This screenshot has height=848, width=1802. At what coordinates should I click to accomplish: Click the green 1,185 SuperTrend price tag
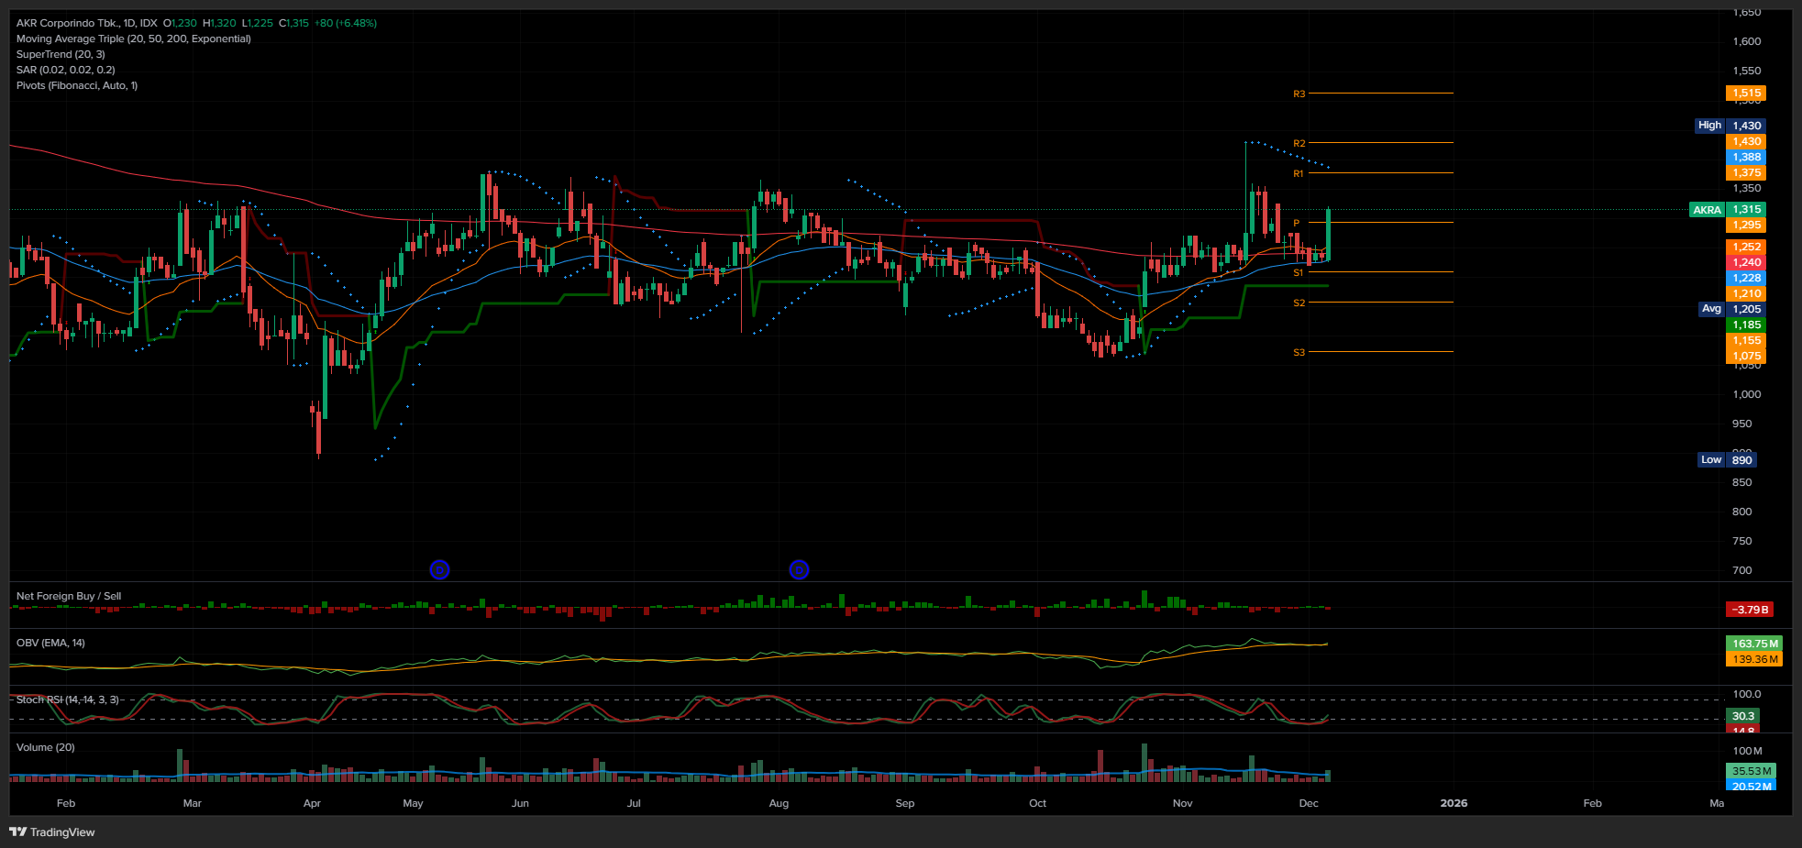(x=1746, y=325)
